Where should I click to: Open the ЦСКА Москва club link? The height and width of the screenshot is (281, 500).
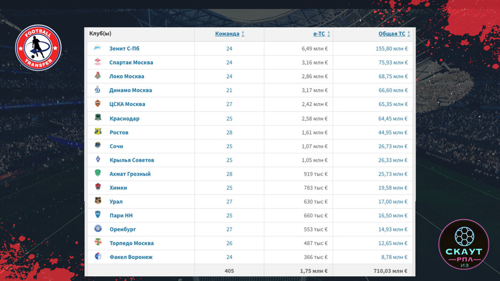(x=127, y=104)
